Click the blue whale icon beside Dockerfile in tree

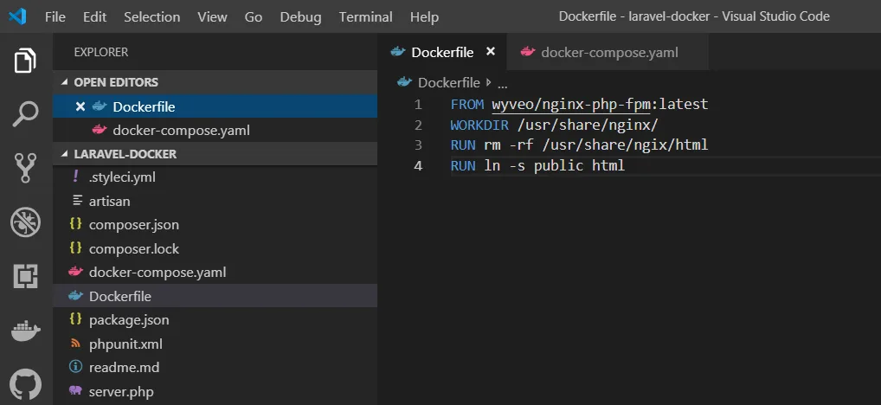coord(75,295)
